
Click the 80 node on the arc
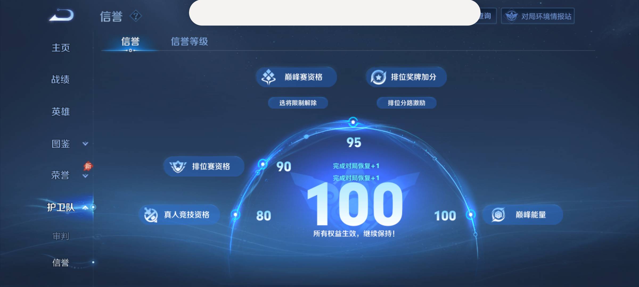(x=235, y=214)
